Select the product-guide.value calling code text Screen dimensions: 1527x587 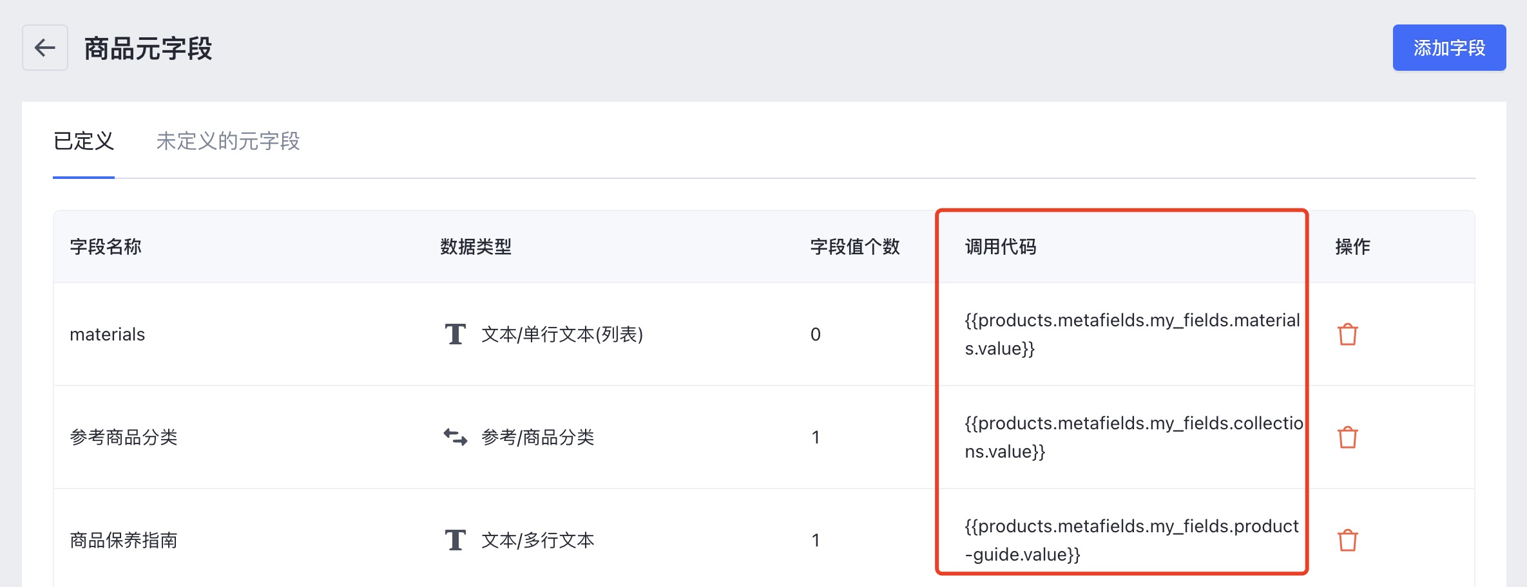pyautogui.click(x=1131, y=541)
